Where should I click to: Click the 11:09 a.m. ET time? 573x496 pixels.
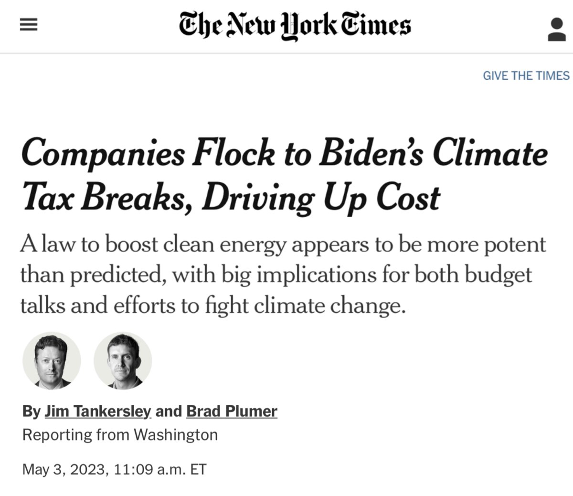click(x=160, y=469)
